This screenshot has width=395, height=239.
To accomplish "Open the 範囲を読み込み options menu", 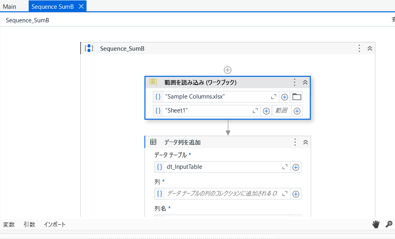I will point(294,82).
